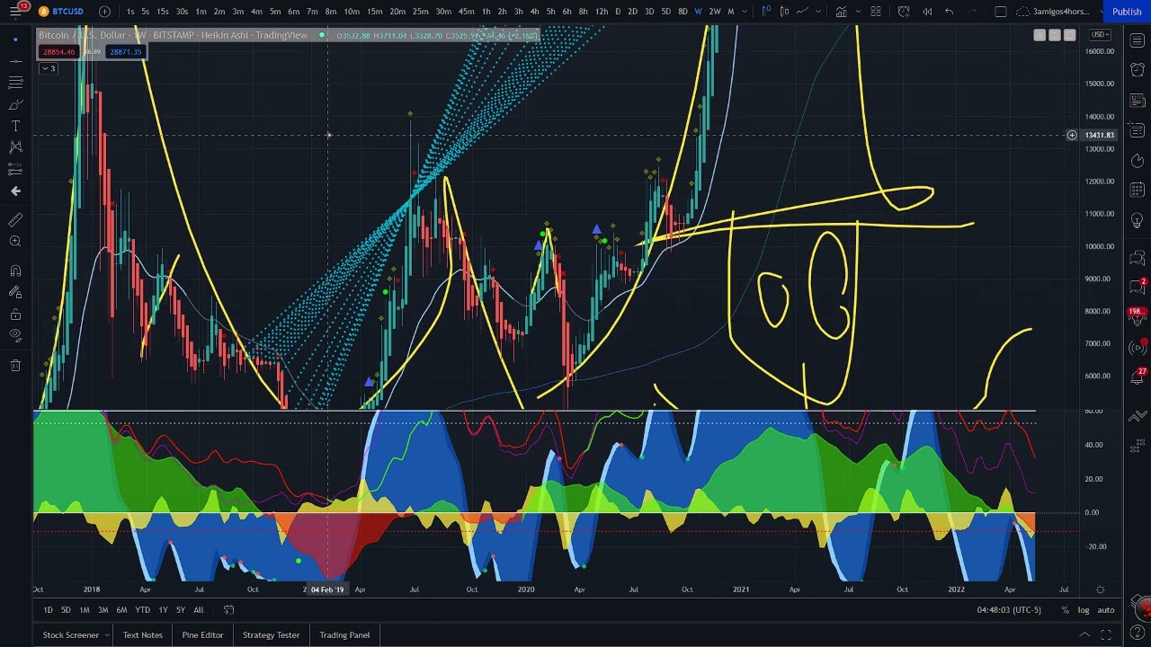This screenshot has width=1151, height=647.
Task: Open the BTCUSD symbol search
Action: pos(61,12)
